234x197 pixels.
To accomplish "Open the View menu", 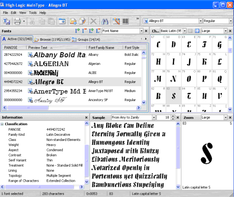I will (x=23, y=13).
